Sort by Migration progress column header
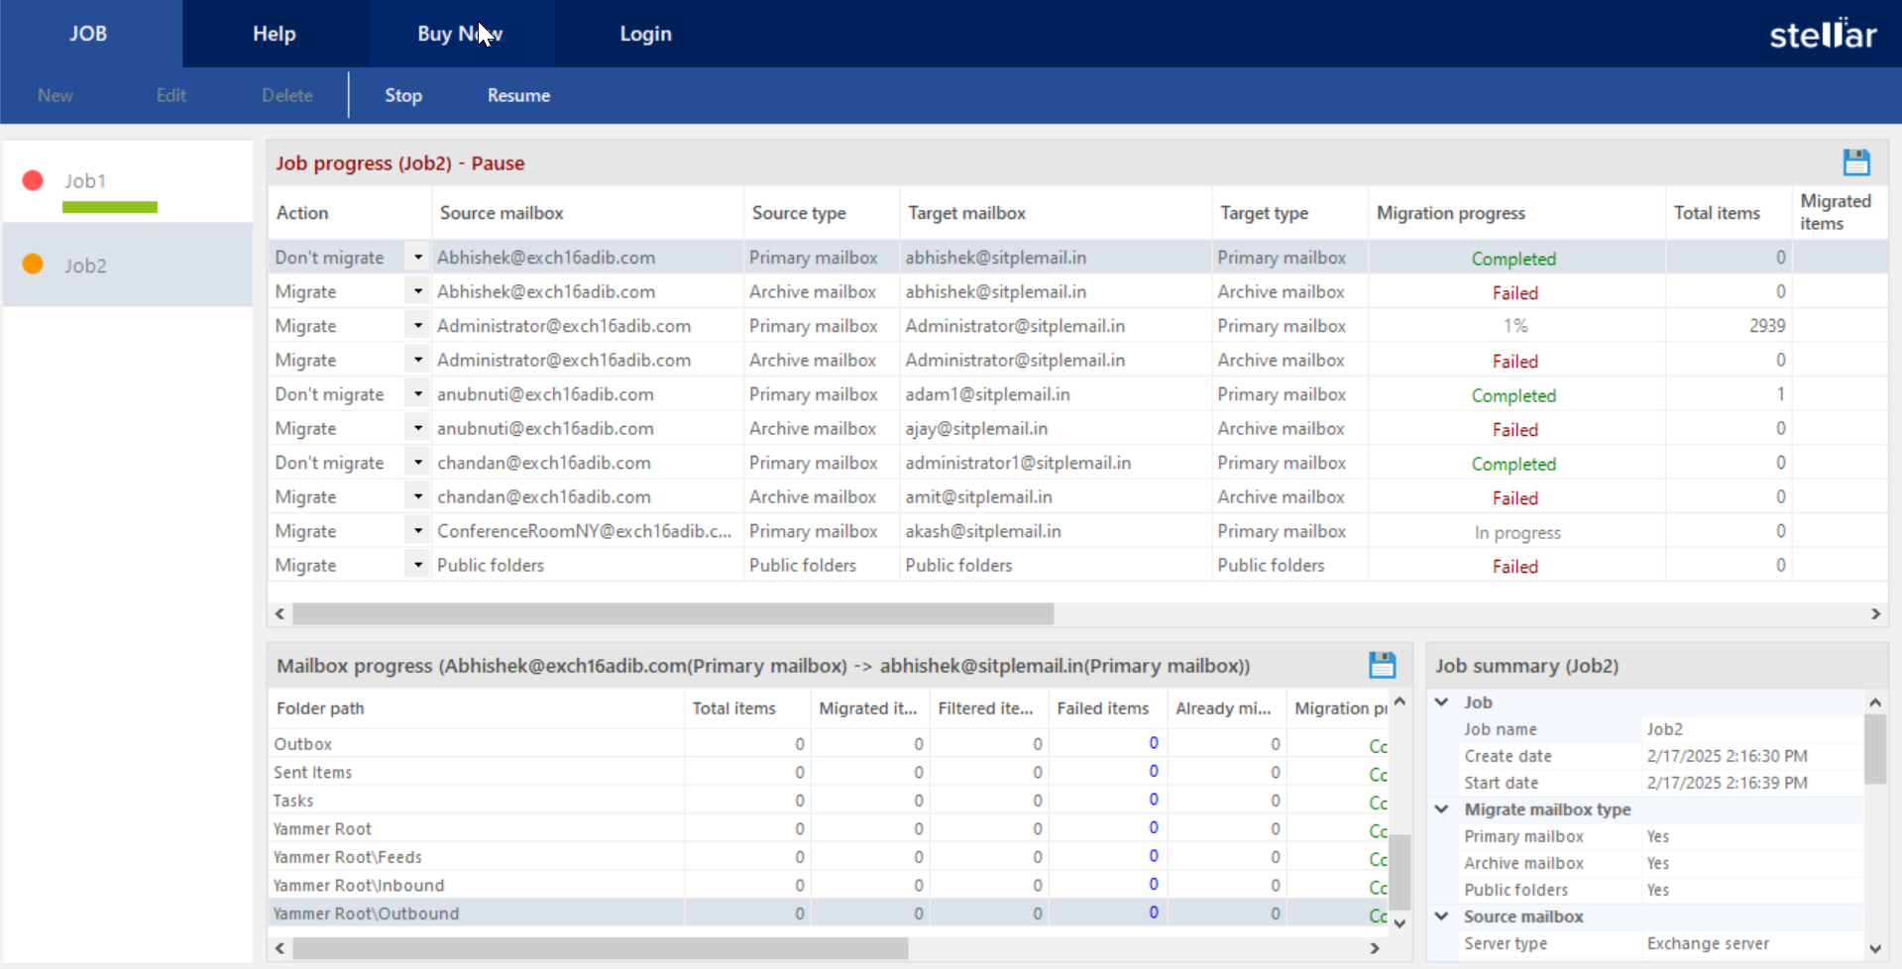1902x969 pixels. (1516, 213)
